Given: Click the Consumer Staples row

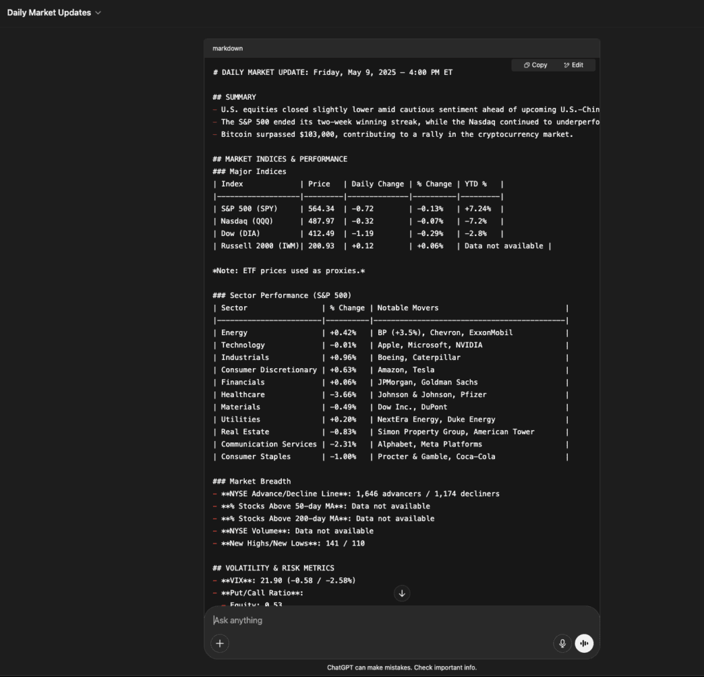Looking at the screenshot, I should click(x=390, y=457).
